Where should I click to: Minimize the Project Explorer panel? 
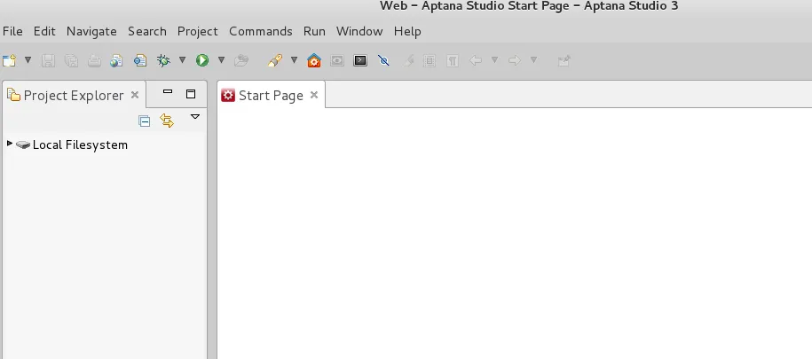[167, 92]
